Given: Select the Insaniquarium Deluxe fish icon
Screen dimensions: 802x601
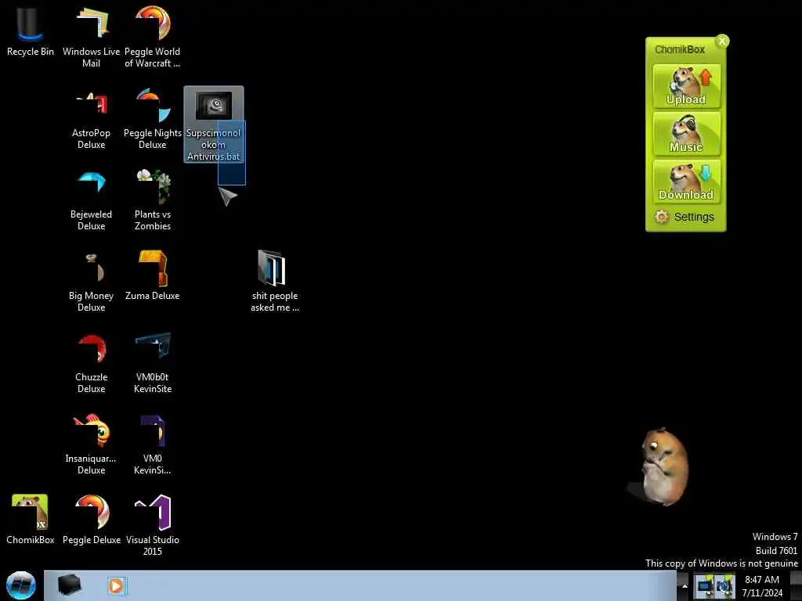Looking at the screenshot, I should coord(91,444).
